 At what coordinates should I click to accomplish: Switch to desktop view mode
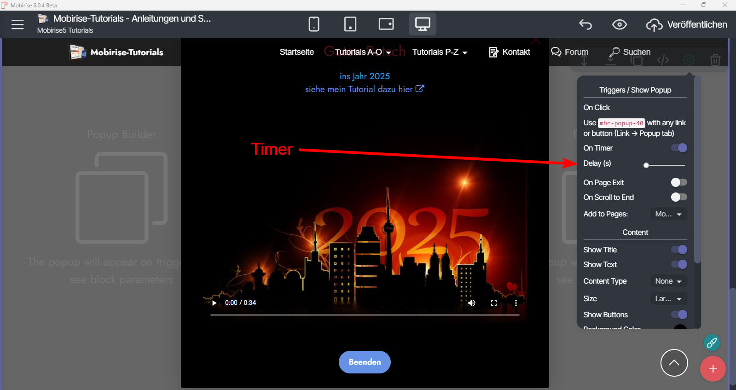(x=423, y=24)
